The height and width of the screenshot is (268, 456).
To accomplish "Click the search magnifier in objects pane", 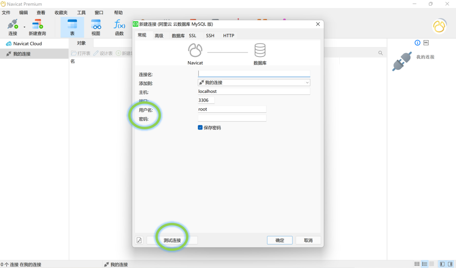I will coord(380,53).
